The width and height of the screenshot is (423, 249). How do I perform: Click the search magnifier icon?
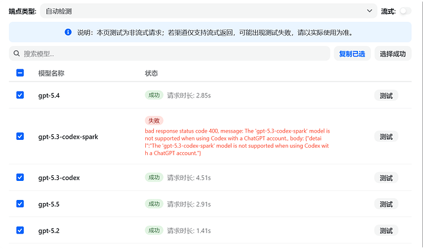click(17, 53)
